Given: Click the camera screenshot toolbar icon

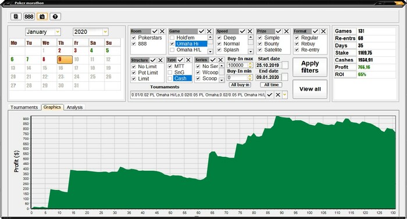Looking at the screenshot, I should (x=42, y=17).
